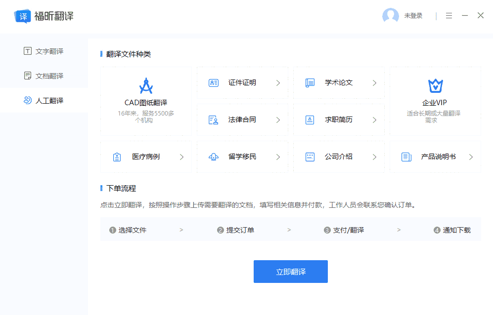Click the 证件证明 card icon
This screenshot has height=315, width=493.
pos(213,82)
